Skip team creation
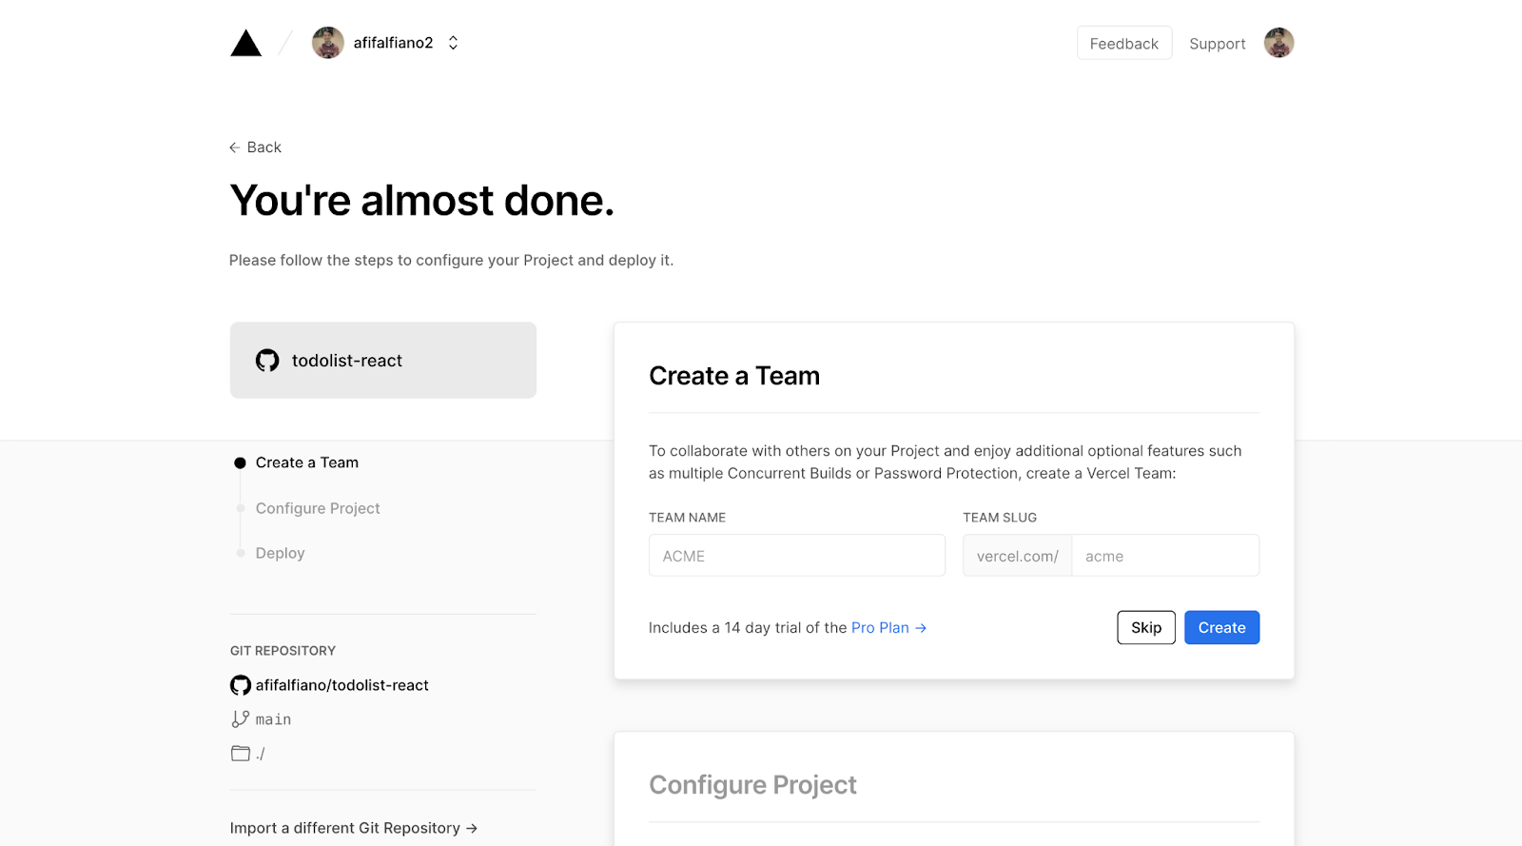 pos(1146,628)
